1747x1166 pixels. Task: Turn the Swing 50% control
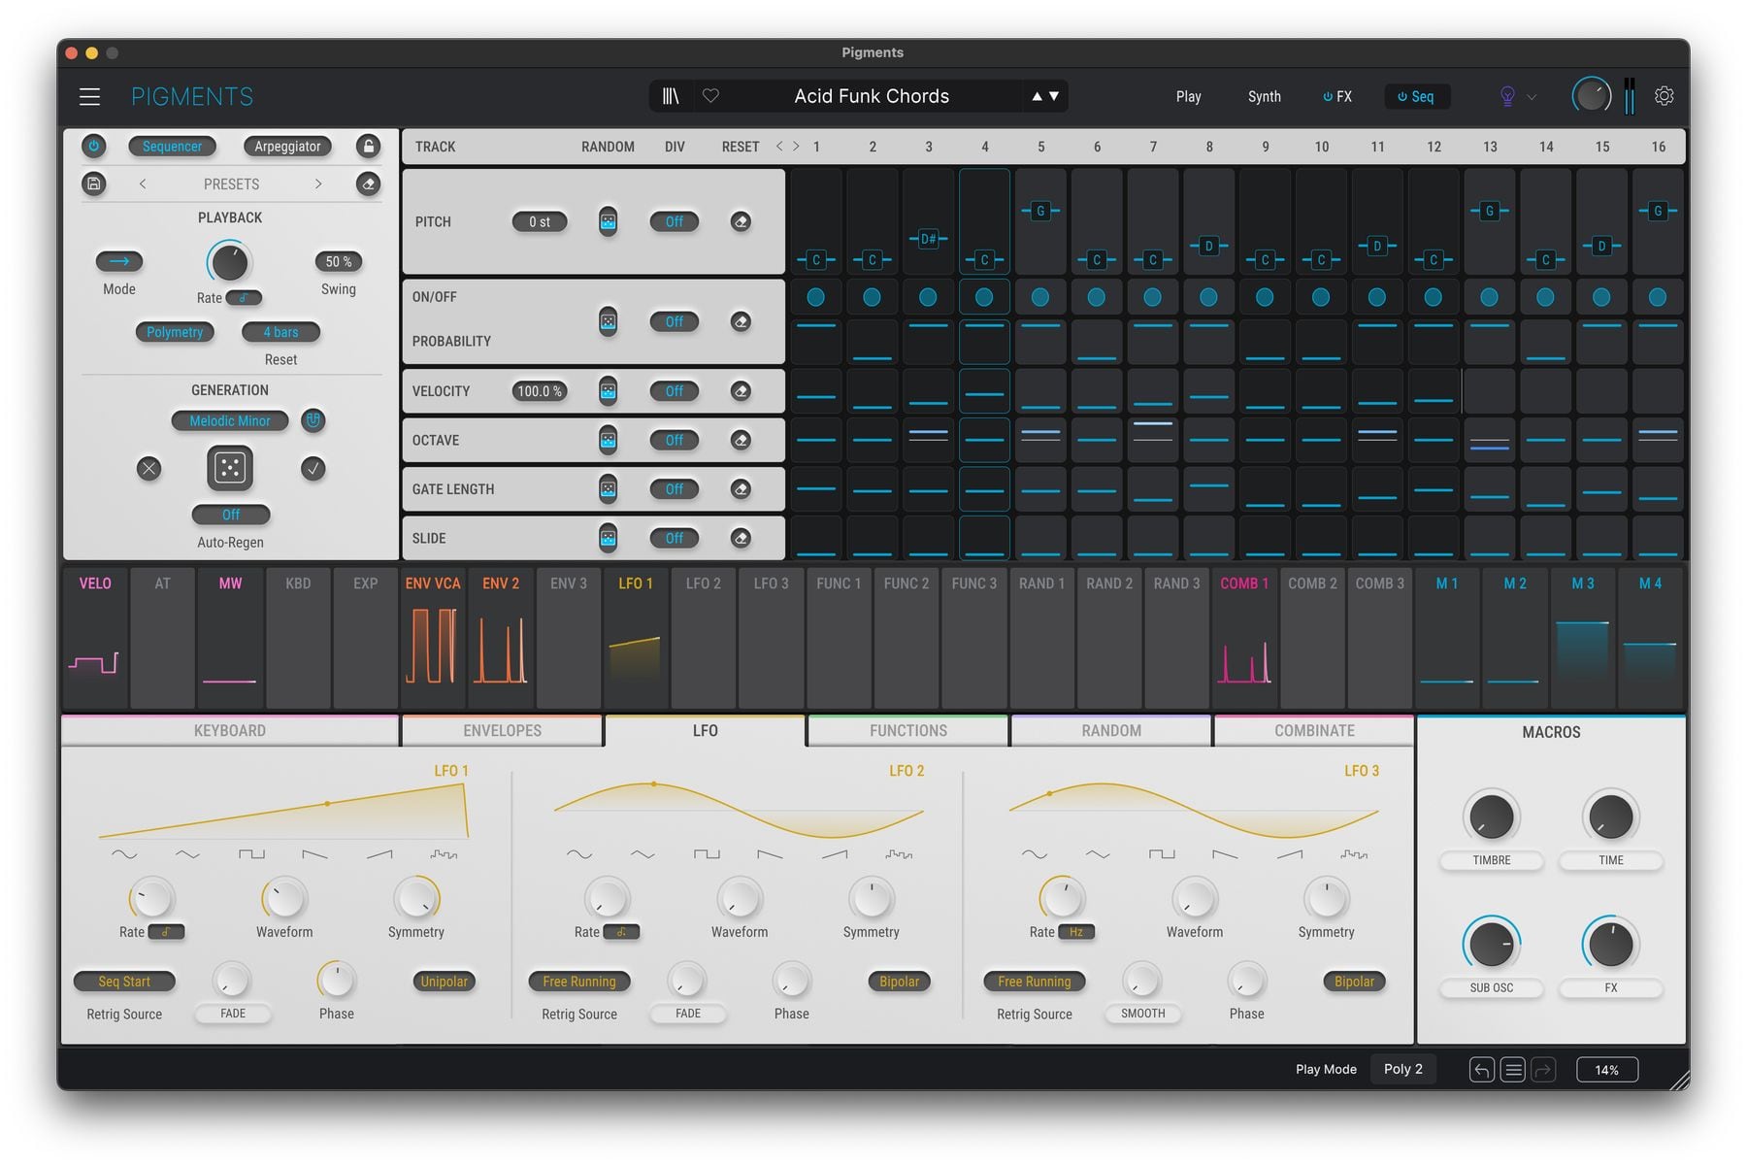point(337,261)
